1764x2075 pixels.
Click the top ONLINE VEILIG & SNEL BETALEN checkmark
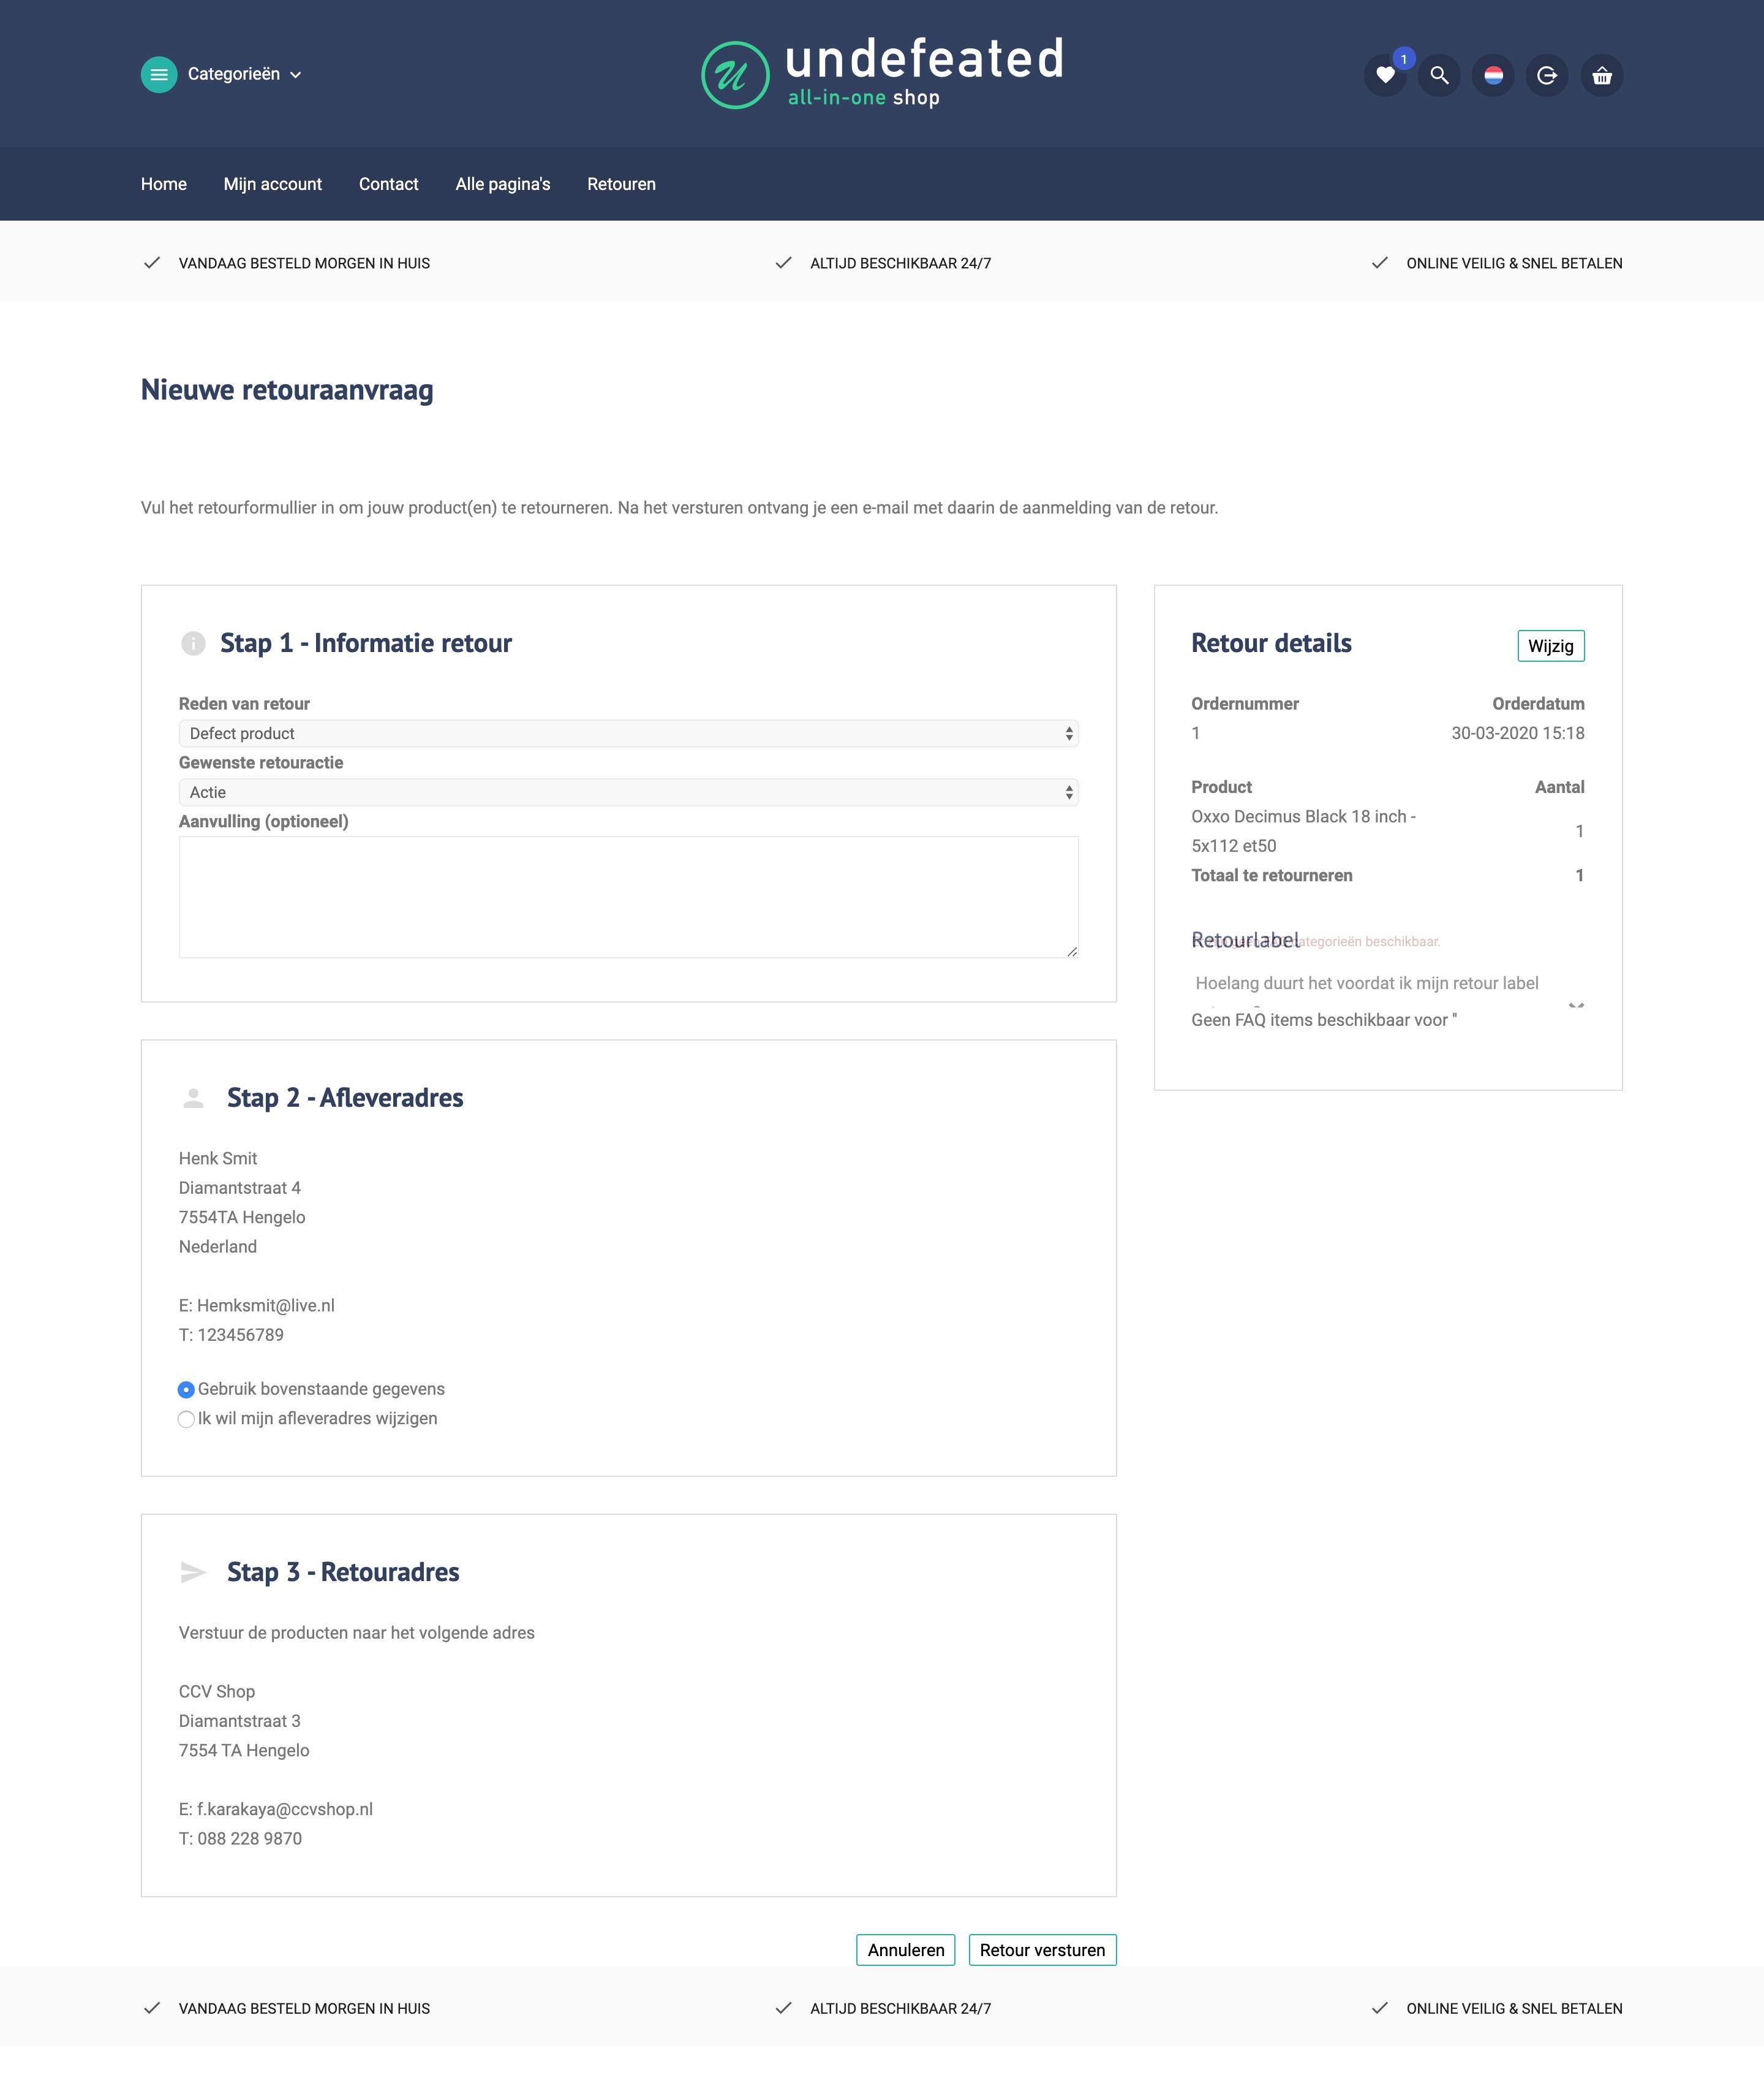(x=1380, y=263)
